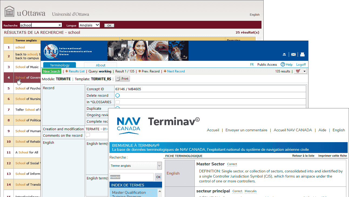This screenshot has height=197, width=349.
Task: Open the ITU sitemap icon
Action: (x=284, y=55)
